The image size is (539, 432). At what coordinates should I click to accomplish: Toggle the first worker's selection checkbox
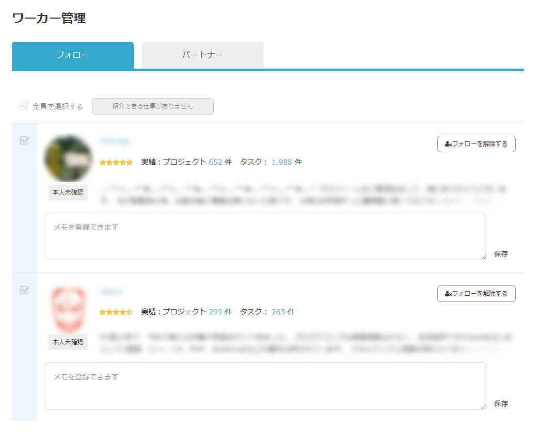pos(24,140)
